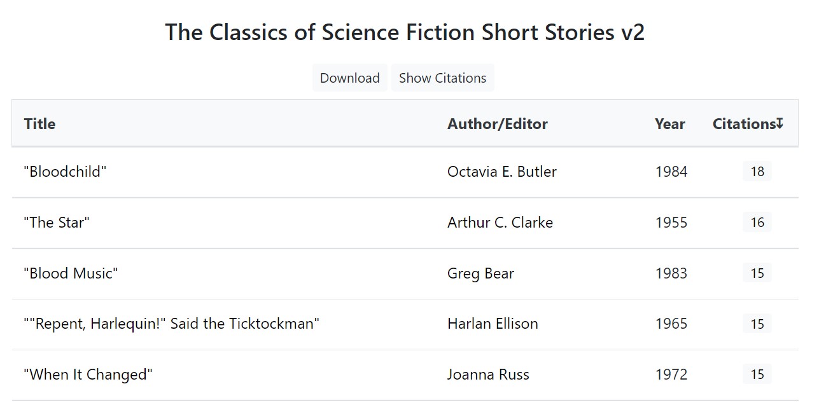This screenshot has width=833, height=405.
Task: Click author name Joanna Russ
Action: click(x=488, y=374)
